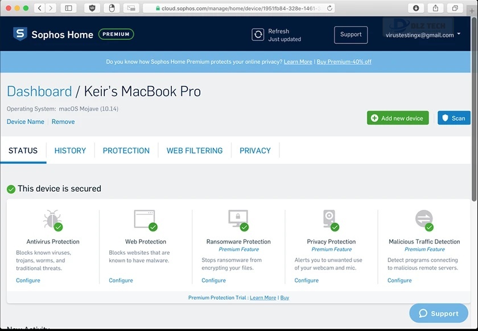Click green checkmark beside 'This device is secured'

11,189
